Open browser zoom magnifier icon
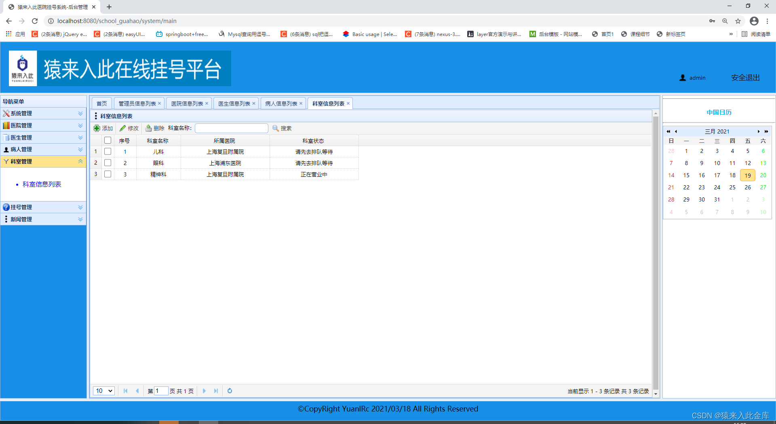 pos(725,21)
